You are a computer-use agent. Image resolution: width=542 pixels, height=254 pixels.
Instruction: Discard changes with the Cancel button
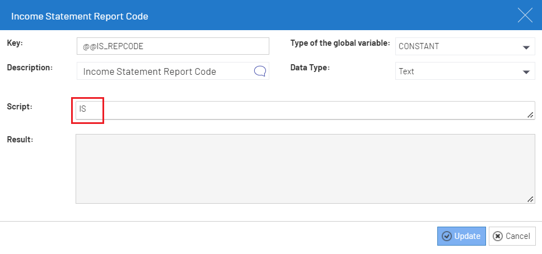512,236
